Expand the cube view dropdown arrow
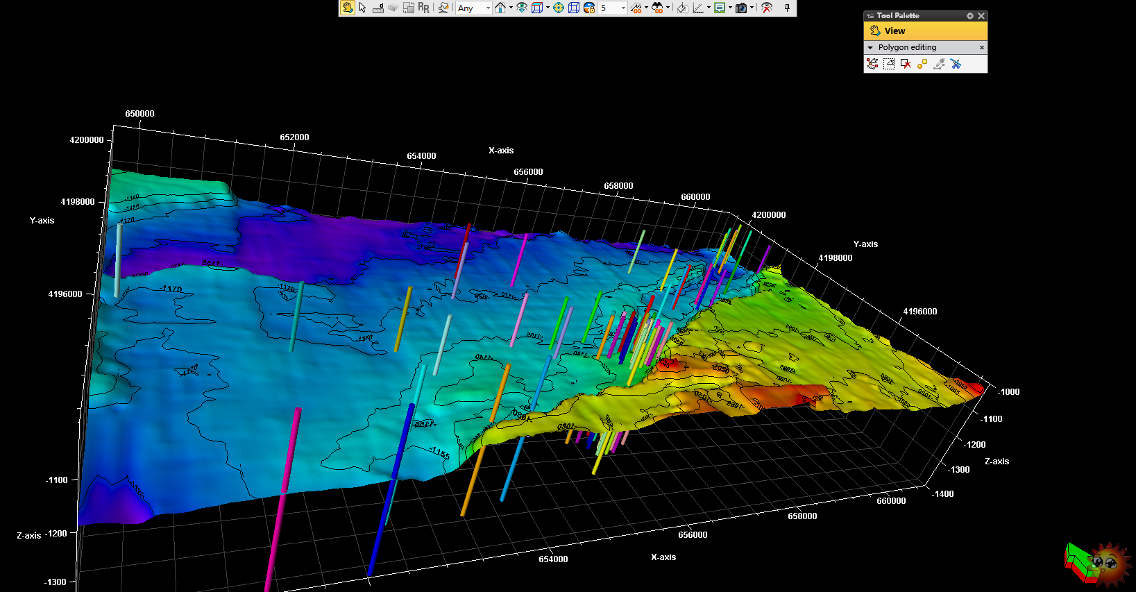 [548, 8]
